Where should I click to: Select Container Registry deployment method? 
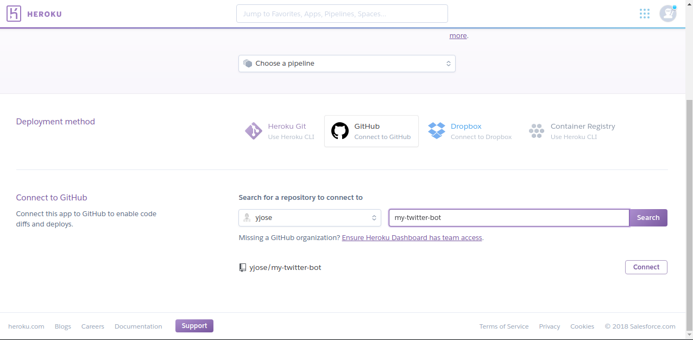pos(572,131)
